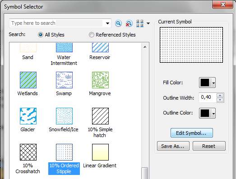Screen dimensions: 236x179
Task: Click the 'Glacier' label text
Action: (28, 129)
